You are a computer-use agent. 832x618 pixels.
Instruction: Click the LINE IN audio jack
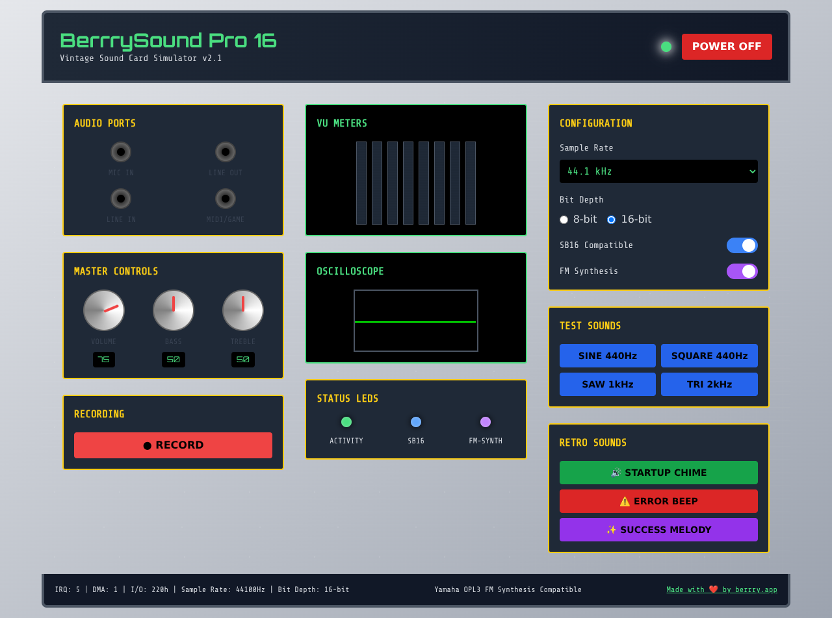pos(121,198)
